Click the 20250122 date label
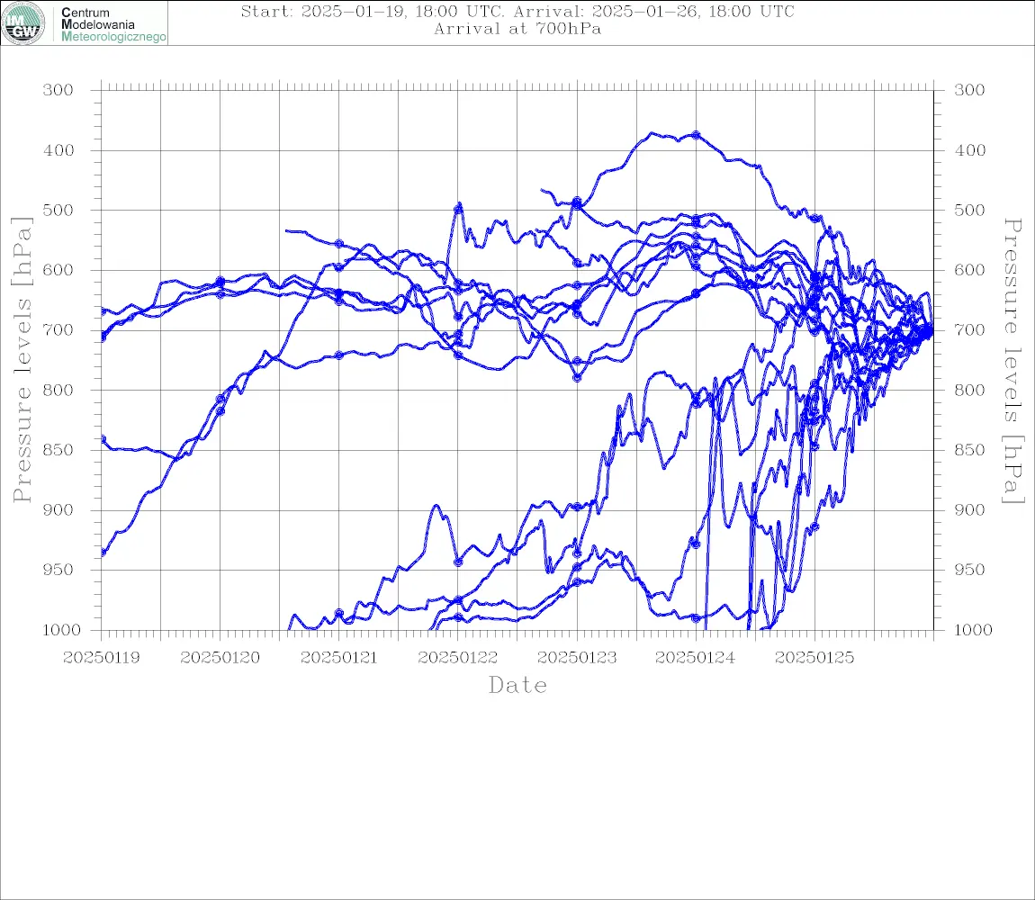The height and width of the screenshot is (900, 1035). pyautogui.click(x=458, y=658)
